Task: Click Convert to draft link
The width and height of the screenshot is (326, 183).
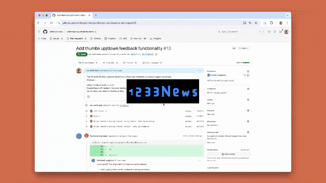Action: click(x=227, y=80)
